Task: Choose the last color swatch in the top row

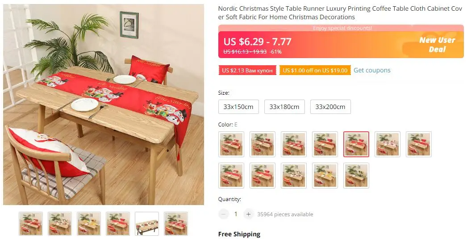Action: (x=419, y=144)
